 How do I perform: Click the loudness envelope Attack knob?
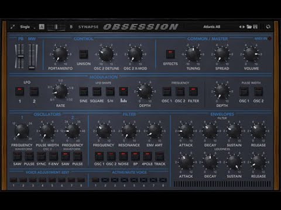pyautogui.click(x=186, y=162)
